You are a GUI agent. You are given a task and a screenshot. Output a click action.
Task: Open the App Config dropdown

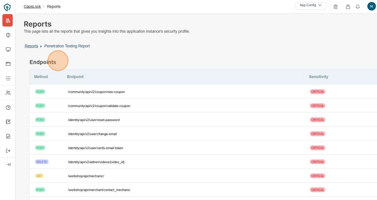point(310,6)
